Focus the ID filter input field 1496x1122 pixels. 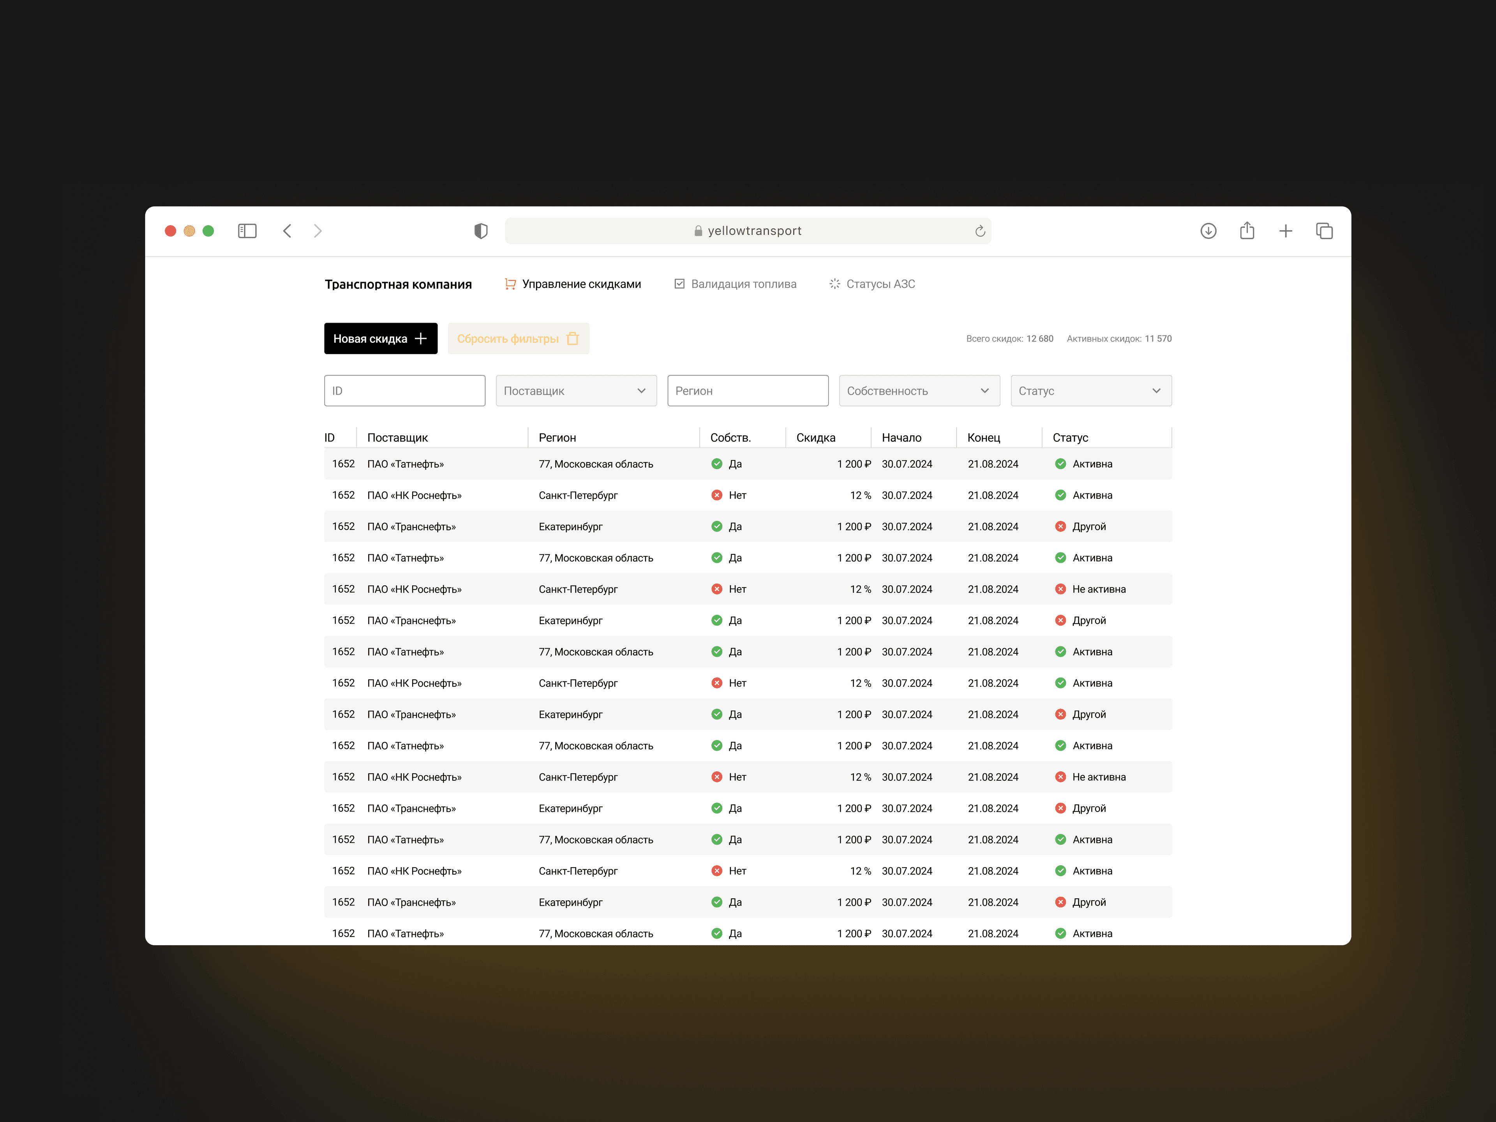point(404,391)
